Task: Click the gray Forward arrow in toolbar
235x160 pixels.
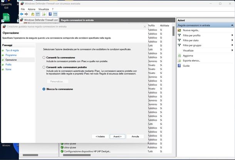Action: tap(26, 14)
